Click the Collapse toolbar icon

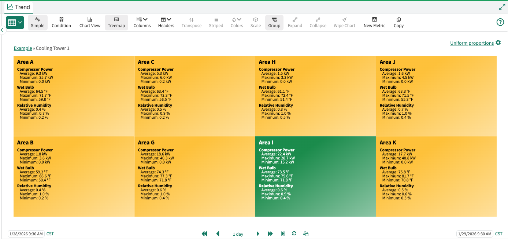coord(318,22)
